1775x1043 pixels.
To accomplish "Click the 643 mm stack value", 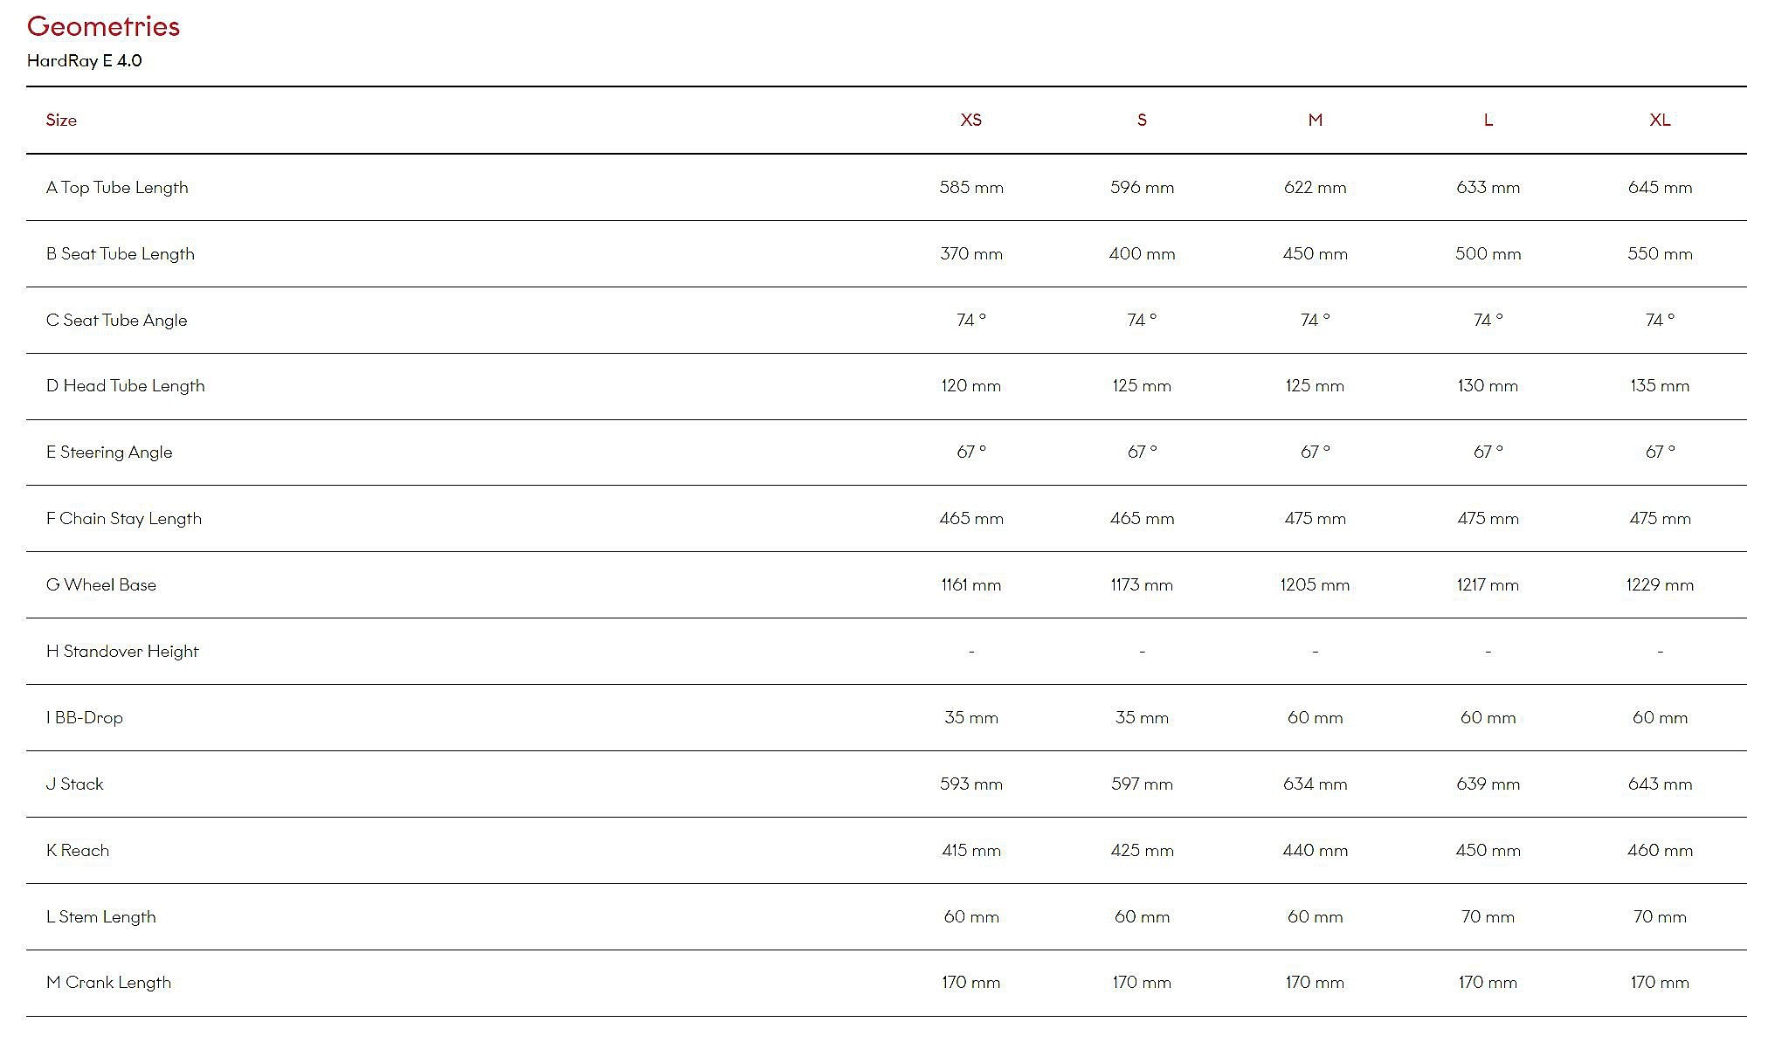I will (x=1660, y=784).
